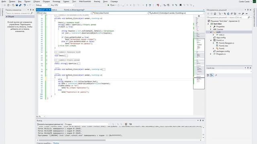Screen dimensions: 257x144
Task: Select App.config in Solution Explorer
Action: click(x=221, y=38)
